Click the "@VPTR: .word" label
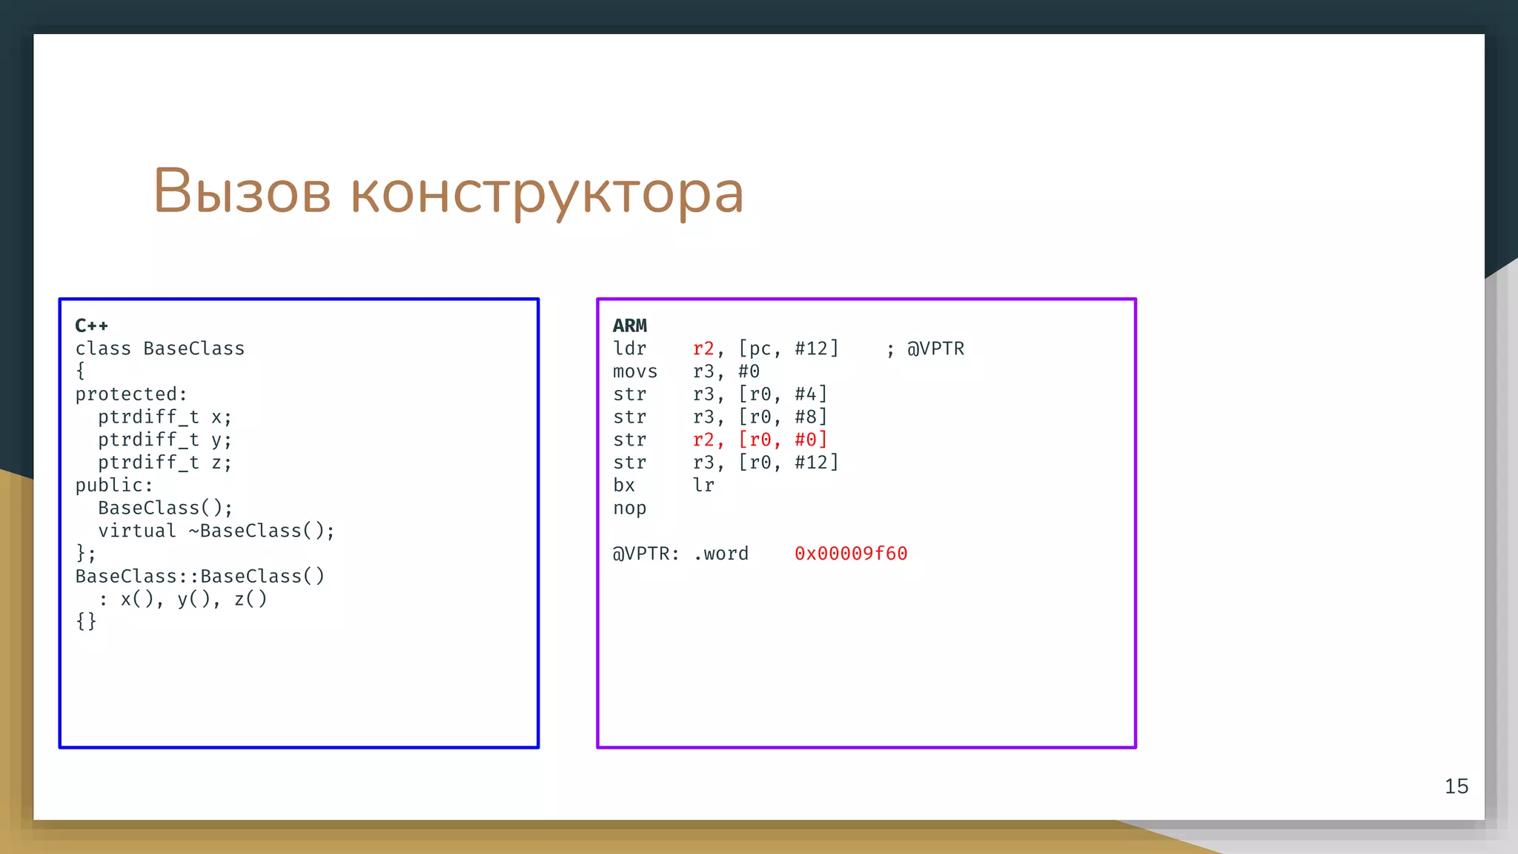The height and width of the screenshot is (854, 1518). [680, 554]
